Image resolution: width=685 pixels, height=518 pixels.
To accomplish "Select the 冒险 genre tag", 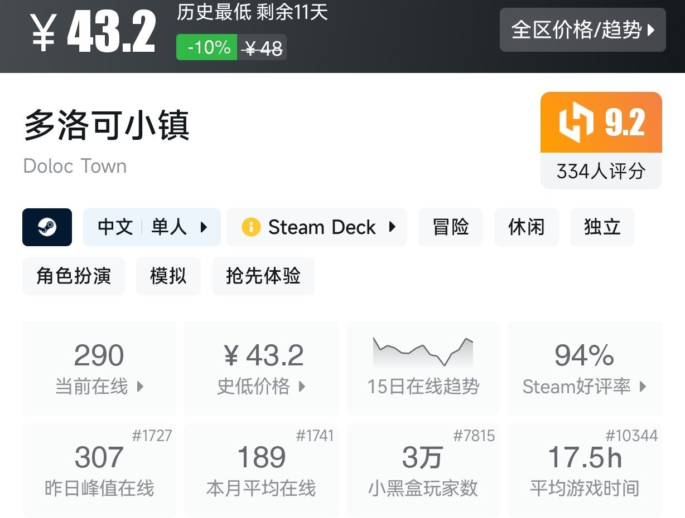I will coord(451,227).
